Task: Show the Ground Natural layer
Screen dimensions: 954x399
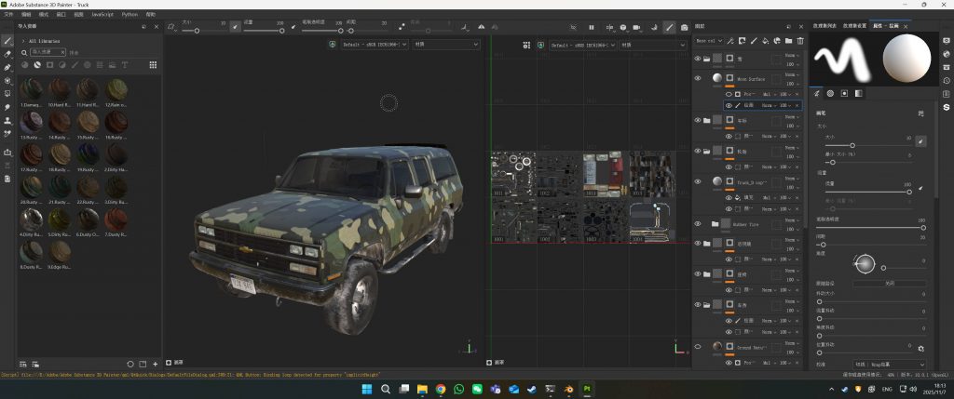Action: (698, 347)
